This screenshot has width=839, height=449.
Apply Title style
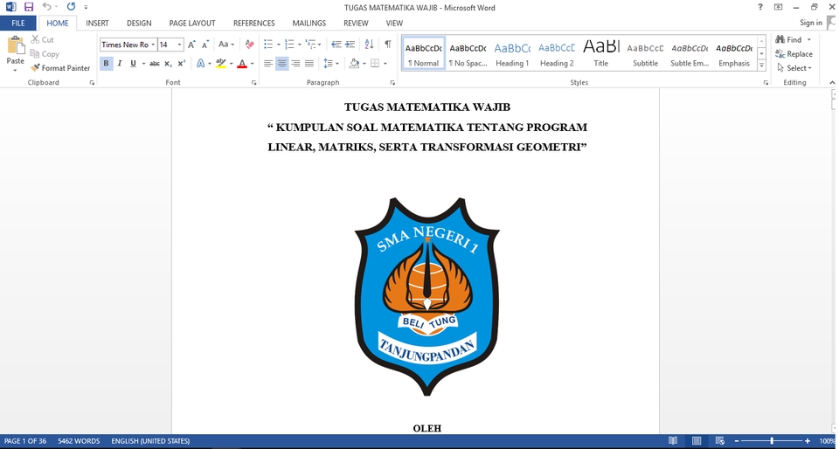click(x=601, y=53)
